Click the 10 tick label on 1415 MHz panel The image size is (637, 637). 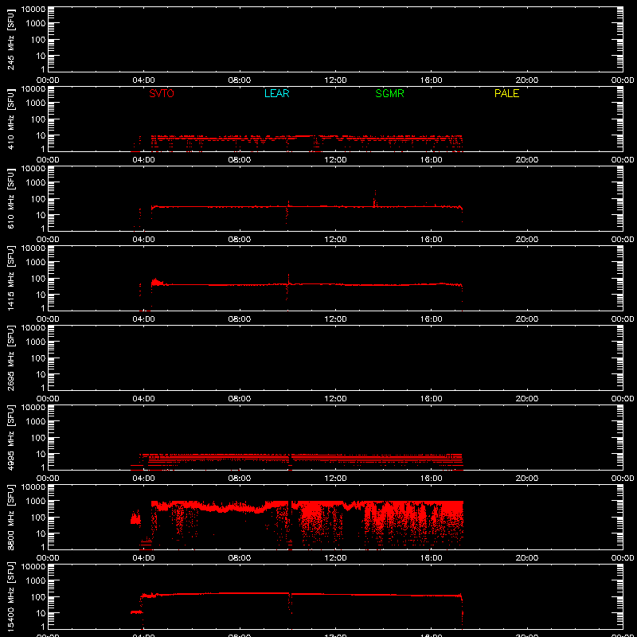click(41, 295)
